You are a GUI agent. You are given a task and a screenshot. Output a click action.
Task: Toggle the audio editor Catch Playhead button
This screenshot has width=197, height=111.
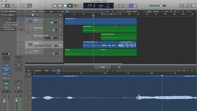[x=58, y=71]
